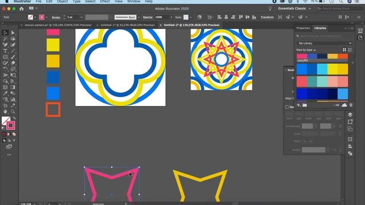Click the Search Adobe Stock field
365x205 pixels.
(339, 9)
